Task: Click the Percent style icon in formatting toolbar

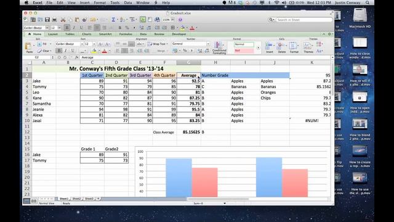Action: point(127,28)
